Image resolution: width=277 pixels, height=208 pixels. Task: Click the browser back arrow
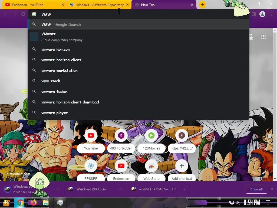(x=6, y=14)
